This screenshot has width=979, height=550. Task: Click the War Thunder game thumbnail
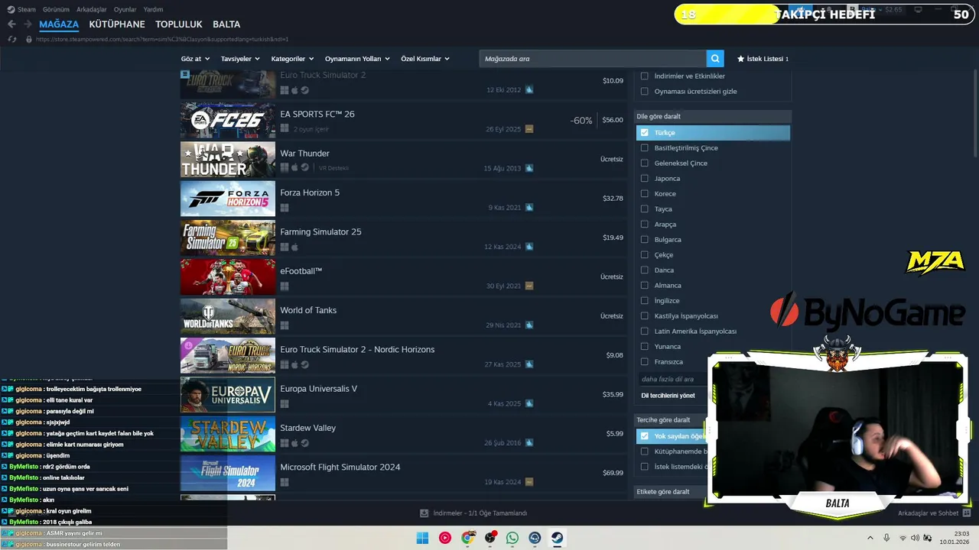point(228,159)
